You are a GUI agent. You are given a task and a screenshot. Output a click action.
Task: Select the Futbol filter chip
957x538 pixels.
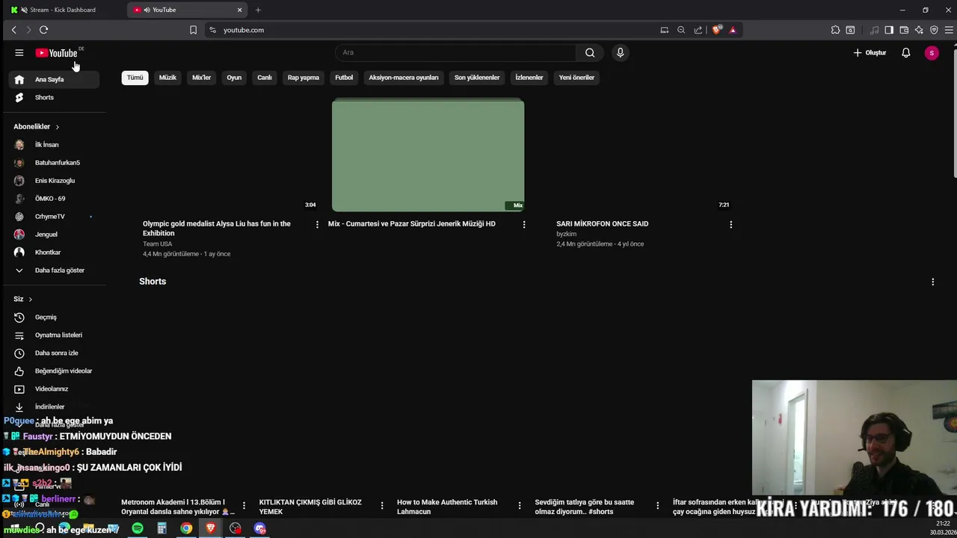pyautogui.click(x=344, y=78)
